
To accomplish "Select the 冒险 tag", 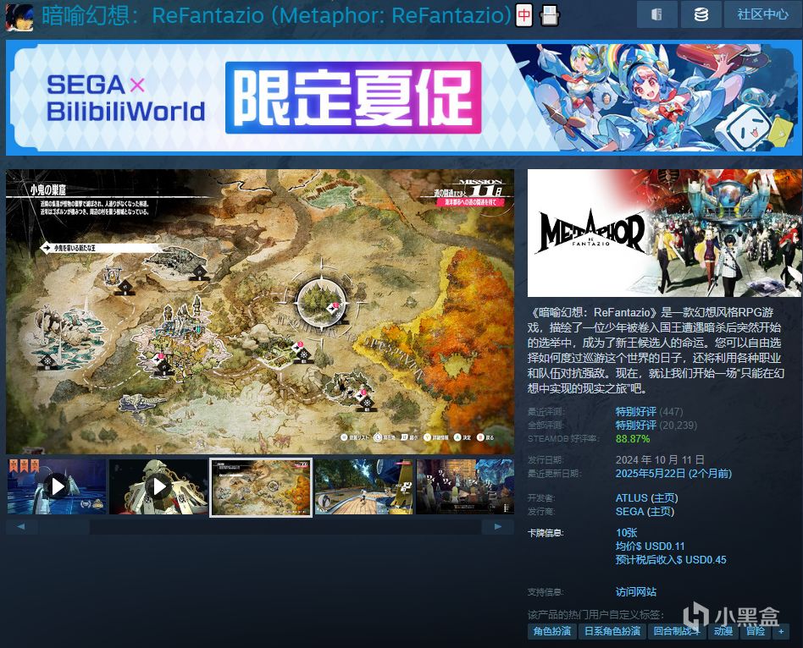I will point(756,631).
